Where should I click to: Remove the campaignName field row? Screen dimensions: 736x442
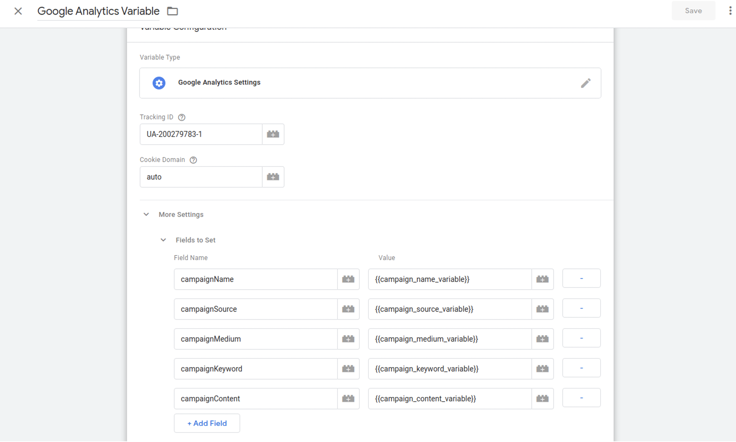click(x=581, y=279)
